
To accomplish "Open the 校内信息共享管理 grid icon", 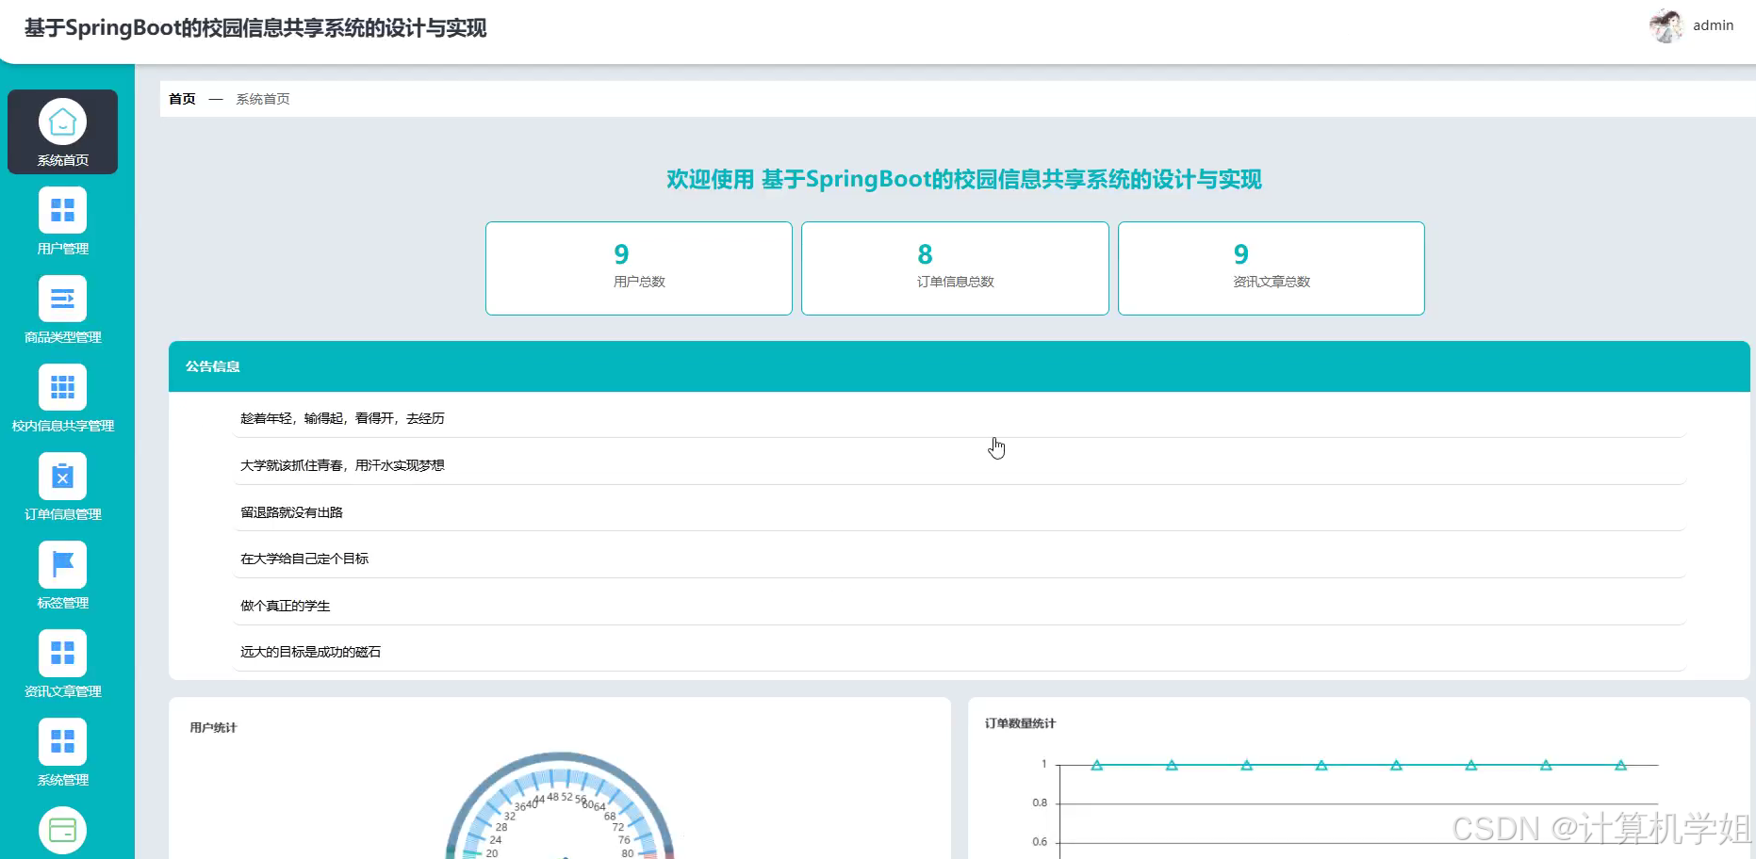I will [62, 387].
